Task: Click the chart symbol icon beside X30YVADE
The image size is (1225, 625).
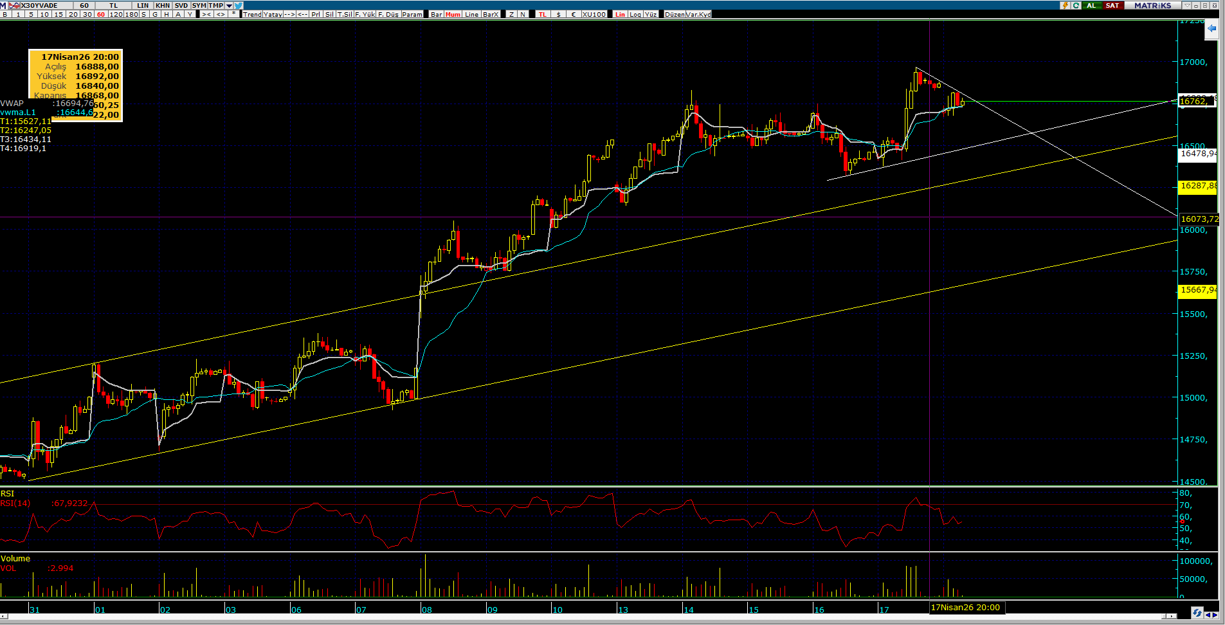Action: [14, 5]
